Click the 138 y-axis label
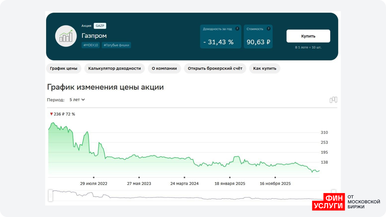This screenshot has width=386, height=217. coord(324,162)
